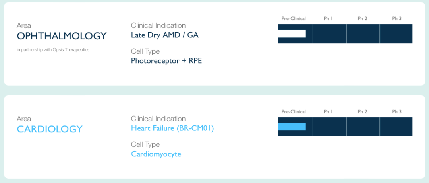Click the Pre-Clinical label above Ophthalmology bar
This screenshot has height=183, width=429.
coord(294,19)
